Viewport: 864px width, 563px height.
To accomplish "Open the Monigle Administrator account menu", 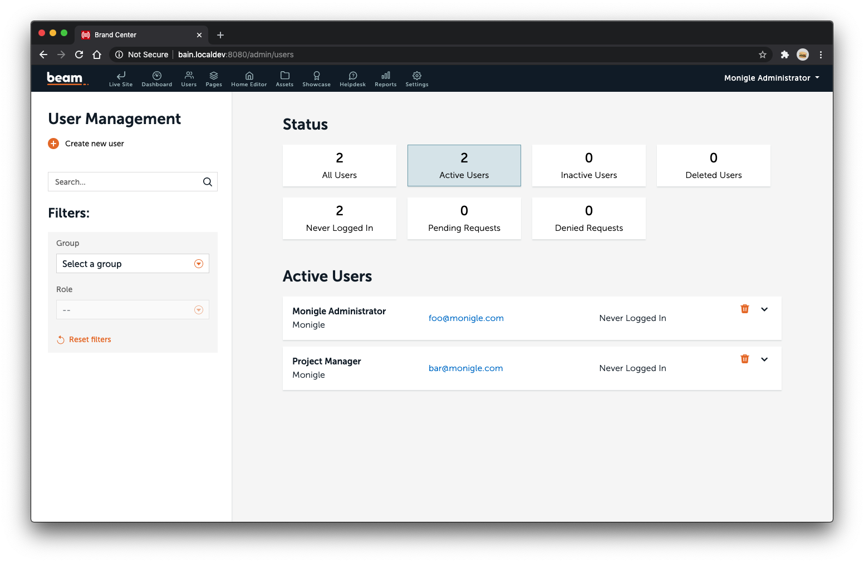I will 771,78.
